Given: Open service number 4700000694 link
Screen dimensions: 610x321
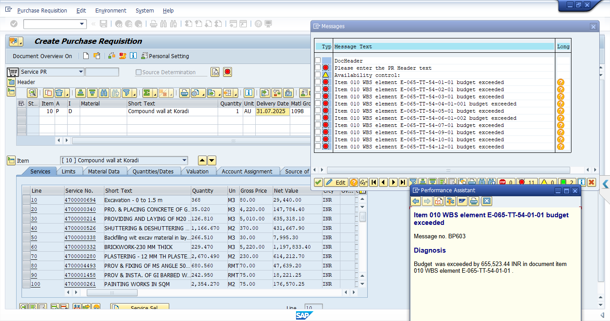Looking at the screenshot, I should click(x=80, y=200).
